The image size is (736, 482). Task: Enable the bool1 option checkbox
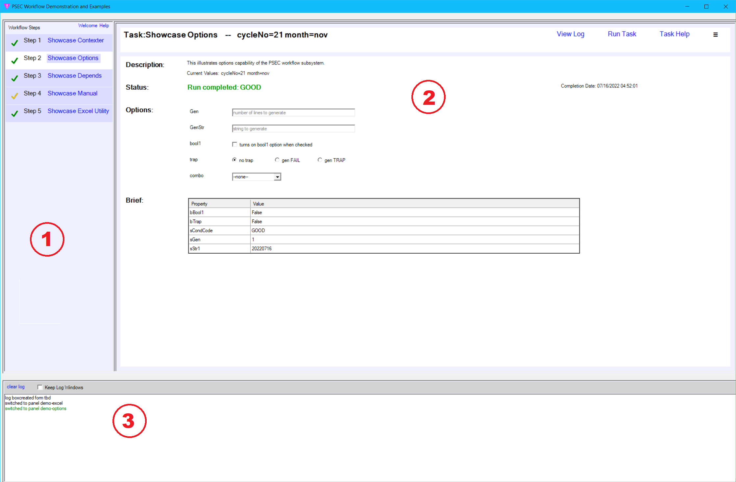[x=234, y=145]
